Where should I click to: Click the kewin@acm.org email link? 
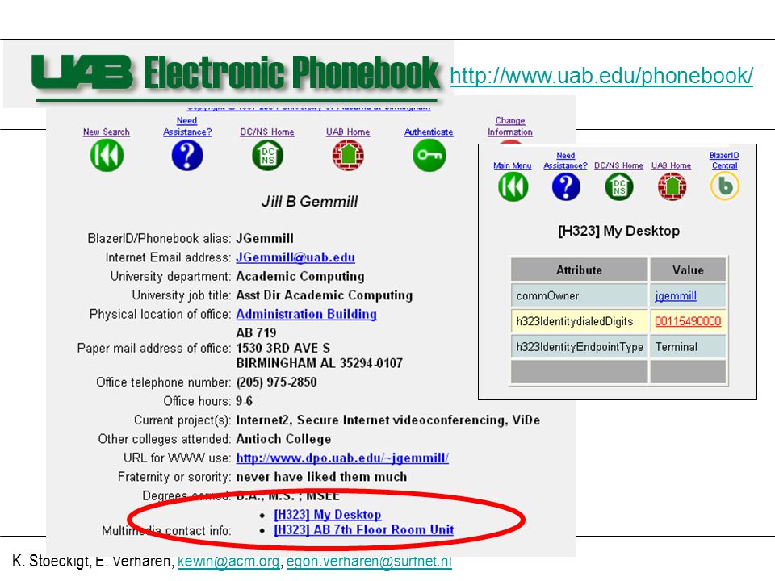click(x=228, y=562)
